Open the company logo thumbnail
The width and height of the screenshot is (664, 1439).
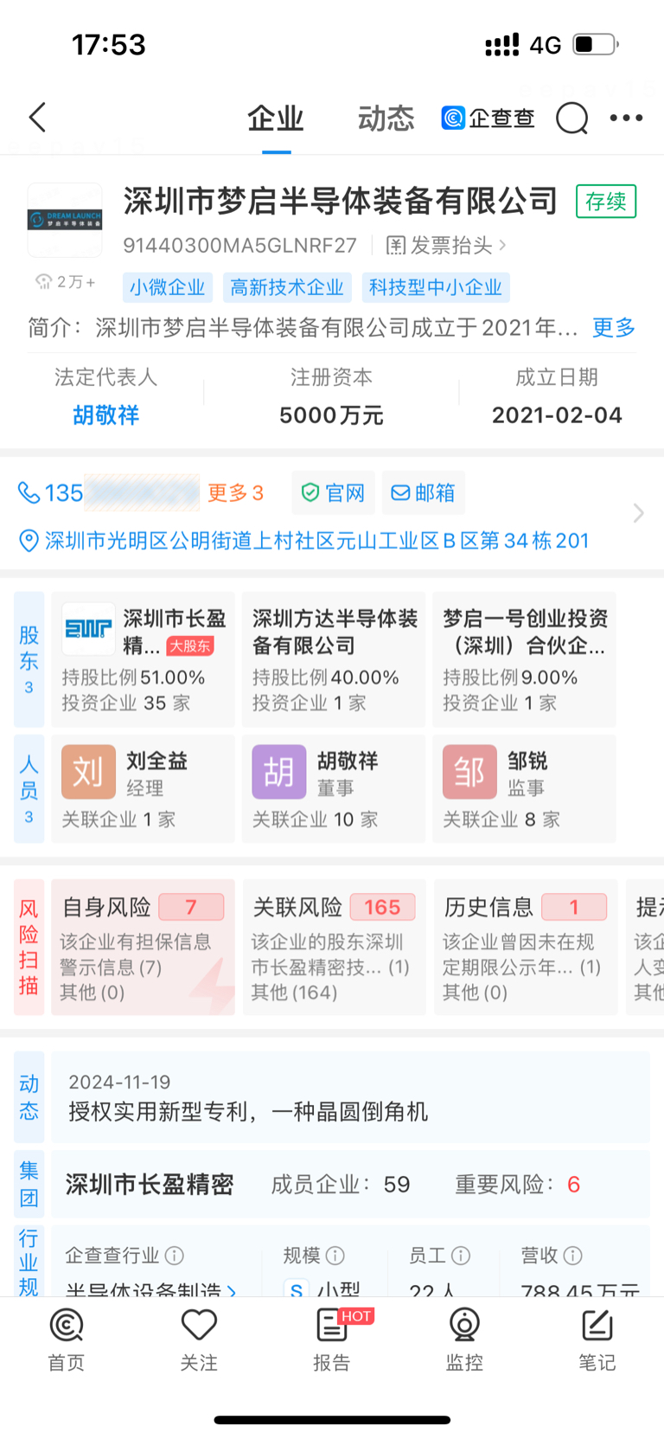pyautogui.click(x=65, y=220)
